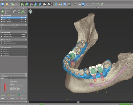This screenshot has height=105, width=133.
Task: Open the plan selector dropdown arrow
Action: [x=26, y=8]
